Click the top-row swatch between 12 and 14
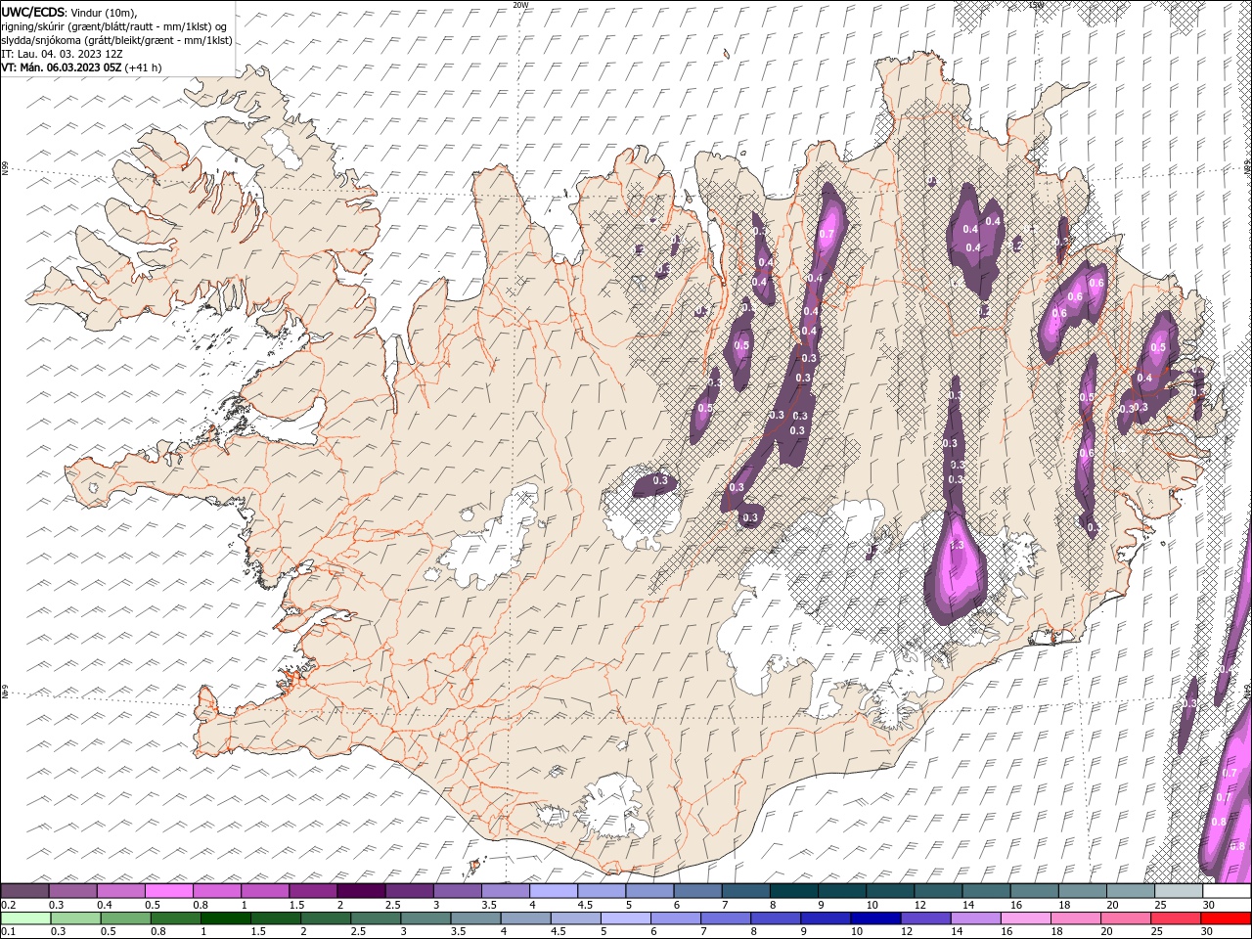1252x939 pixels. tap(938, 891)
